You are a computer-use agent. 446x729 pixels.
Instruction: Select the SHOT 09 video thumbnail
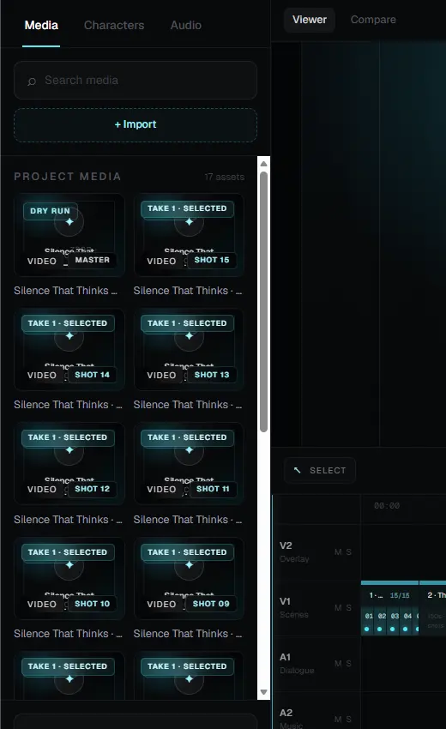click(189, 579)
